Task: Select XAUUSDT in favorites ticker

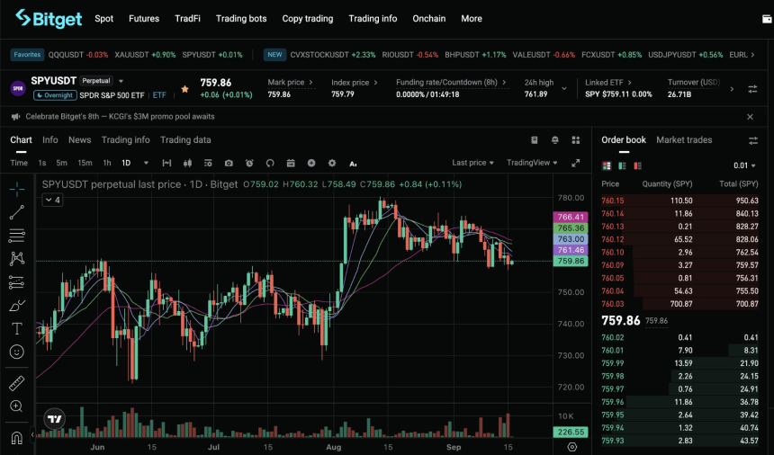Action: 145,55
